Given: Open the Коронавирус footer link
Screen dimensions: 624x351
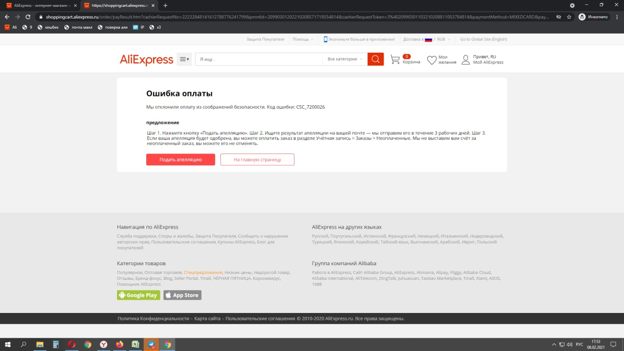Looking at the screenshot, I should (266, 278).
